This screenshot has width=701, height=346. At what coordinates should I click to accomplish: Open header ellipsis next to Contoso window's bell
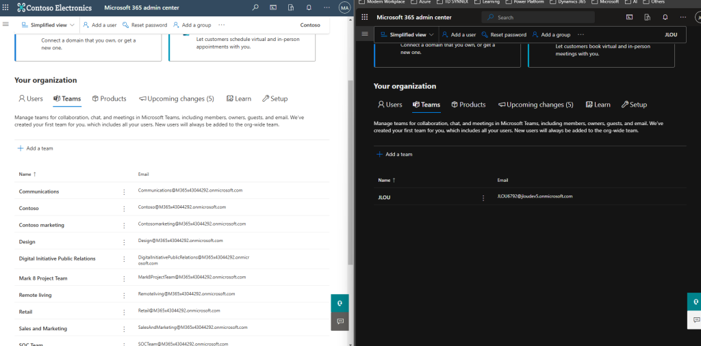(x=327, y=8)
